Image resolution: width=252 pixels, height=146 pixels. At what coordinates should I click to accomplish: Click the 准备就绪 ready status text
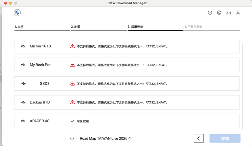[x=83, y=121]
